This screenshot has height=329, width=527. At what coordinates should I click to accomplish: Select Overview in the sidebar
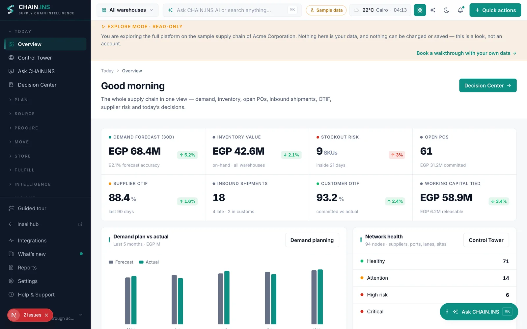45,44
